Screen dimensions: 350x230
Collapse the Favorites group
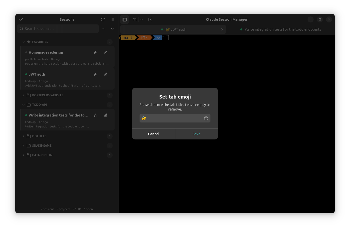23,42
